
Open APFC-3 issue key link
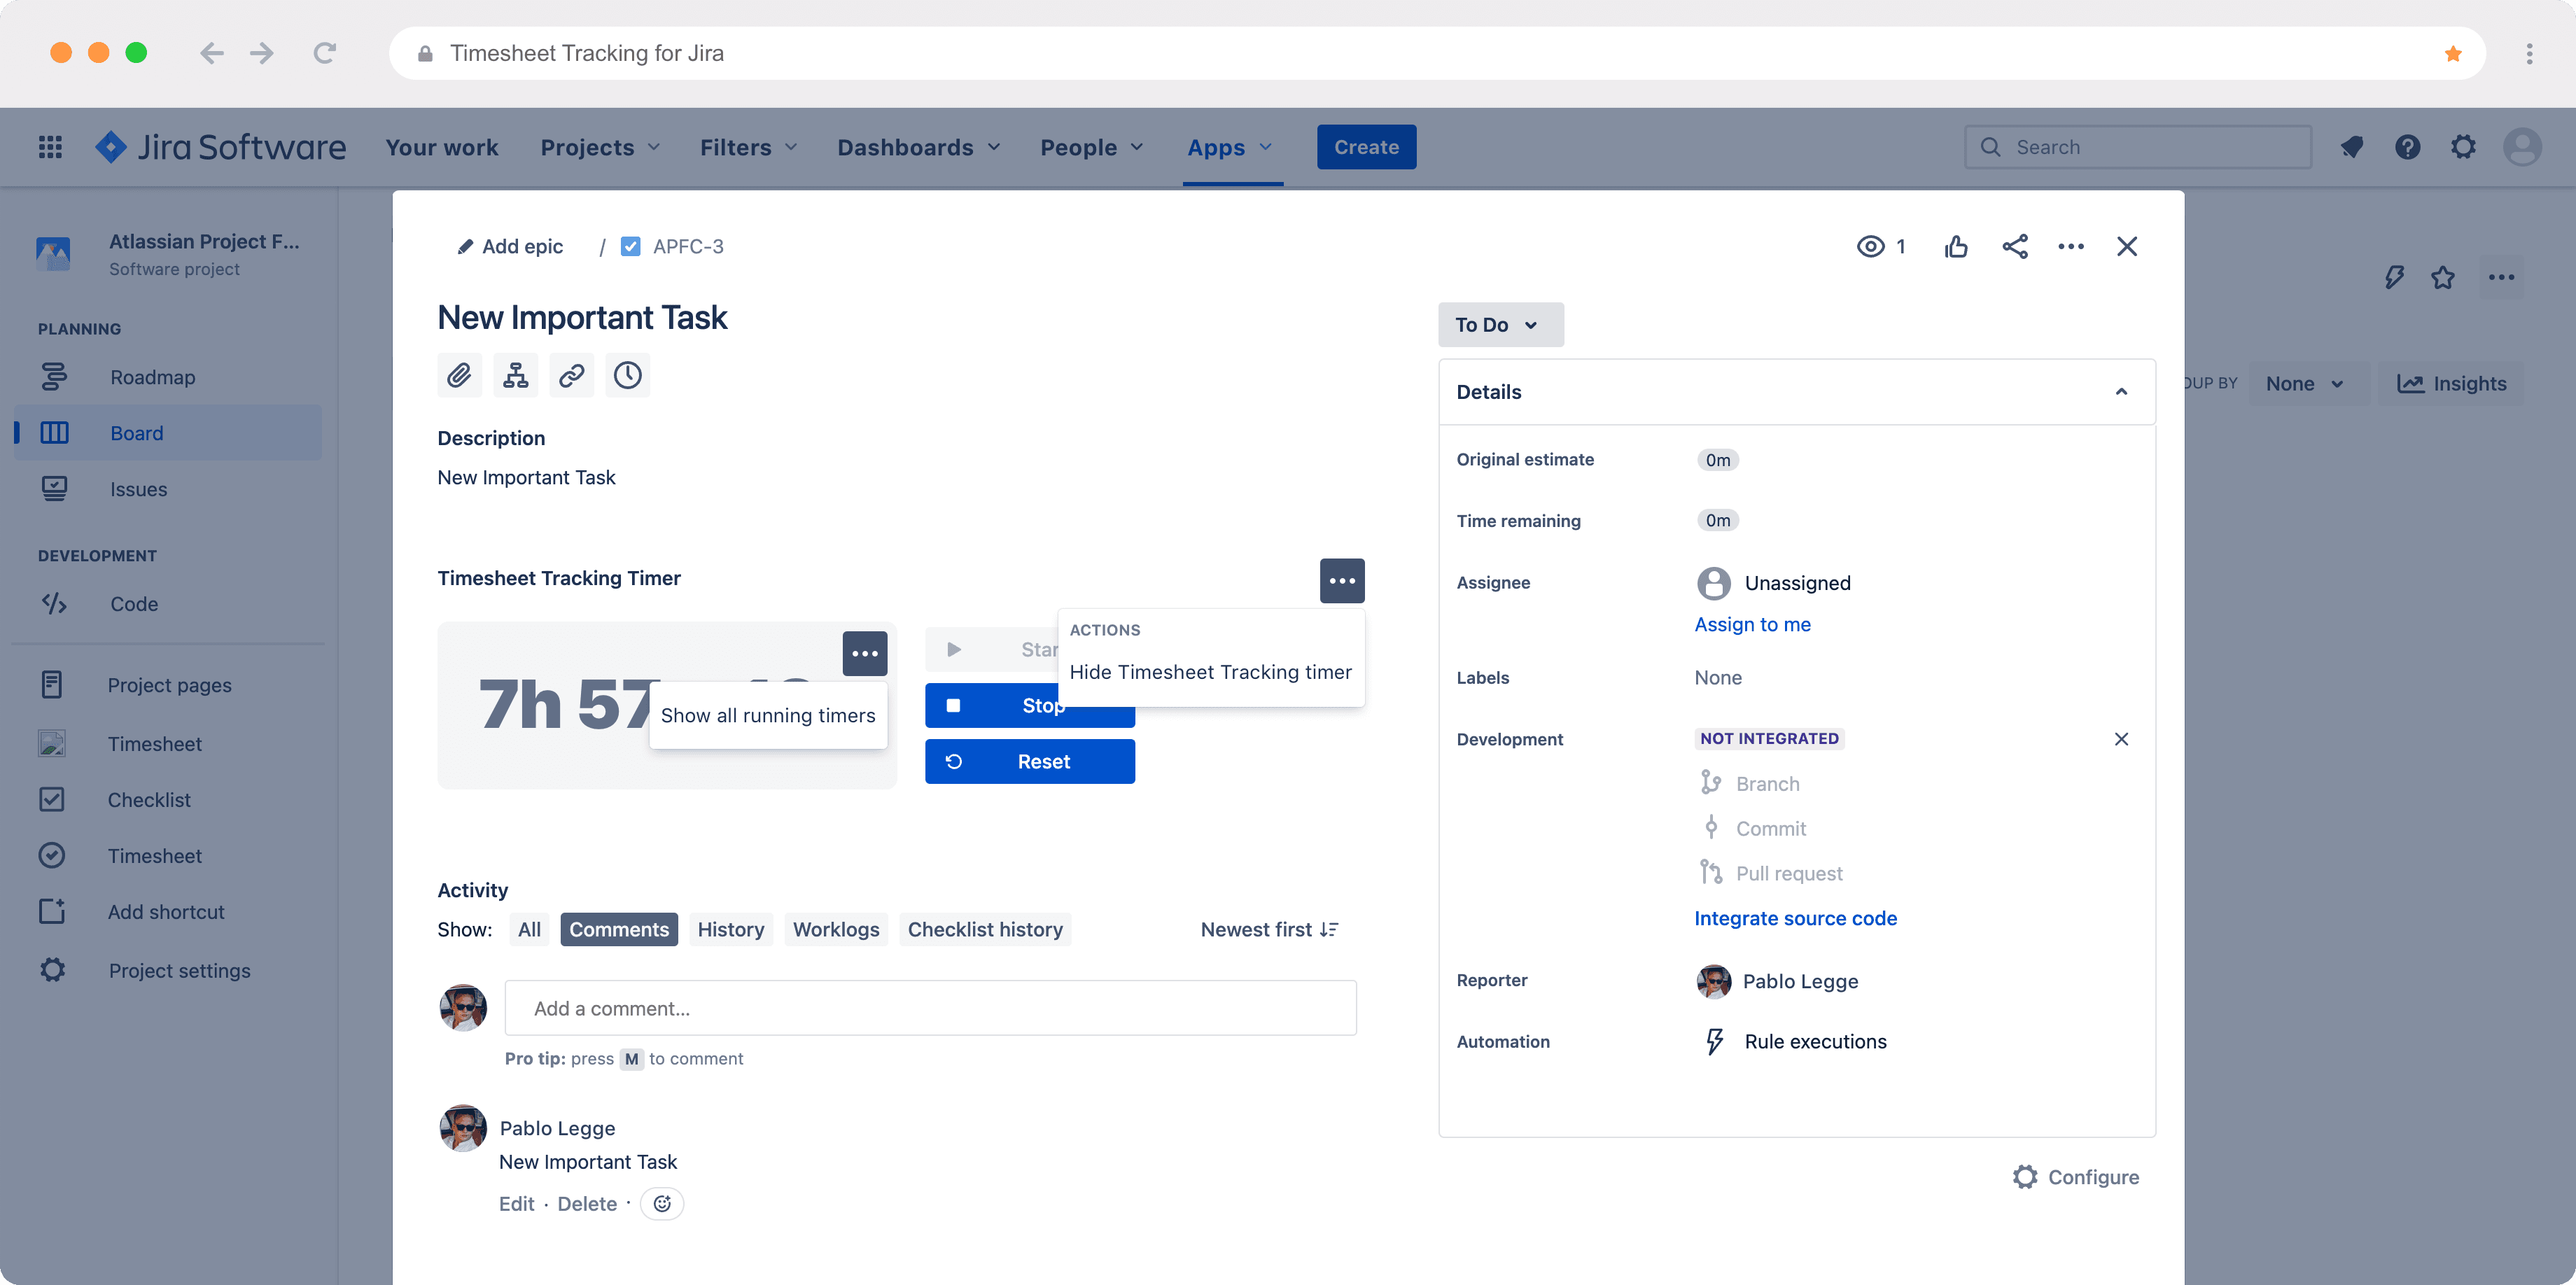click(688, 246)
